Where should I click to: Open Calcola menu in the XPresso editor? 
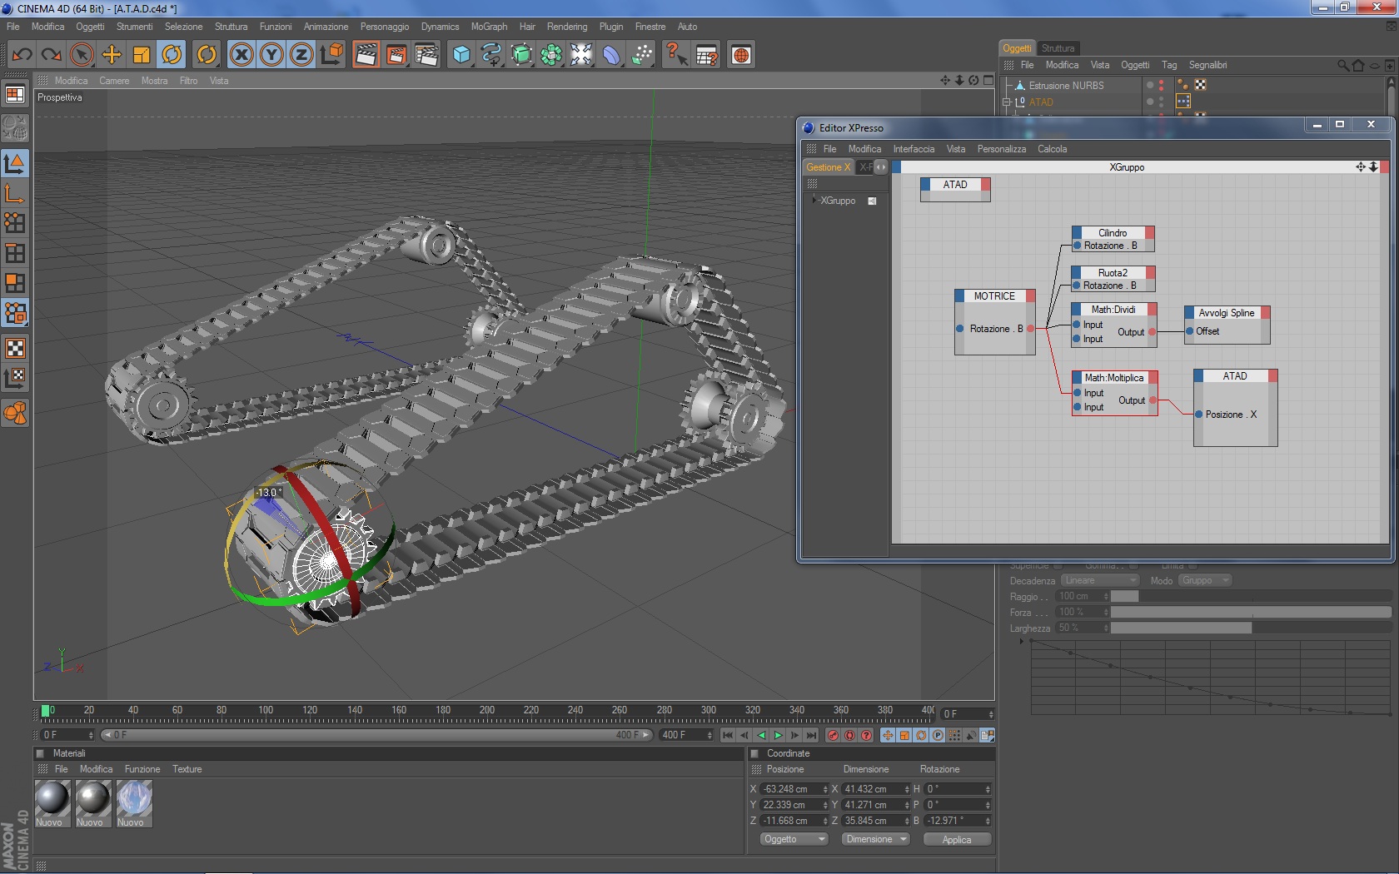1052,149
